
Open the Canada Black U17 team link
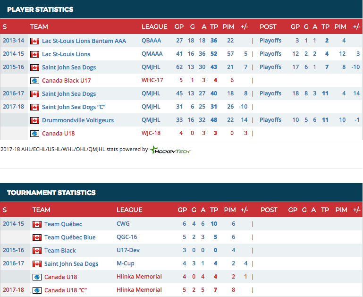pos(66,81)
